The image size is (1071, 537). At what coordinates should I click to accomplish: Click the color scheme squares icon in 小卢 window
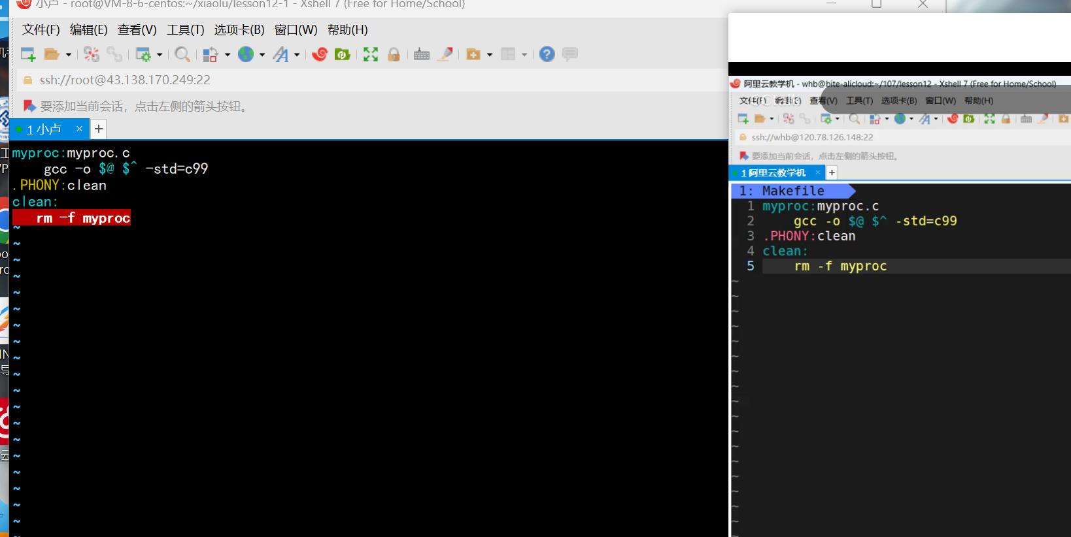(x=210, y=54)
